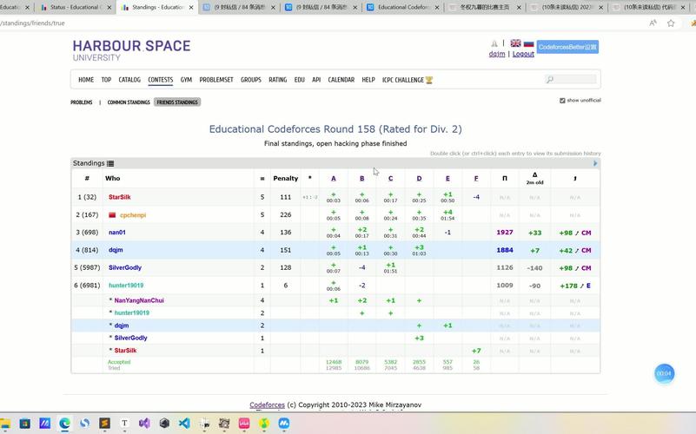Click the browser favorites star icon
The image size is (696, 434).
[671, 23]
